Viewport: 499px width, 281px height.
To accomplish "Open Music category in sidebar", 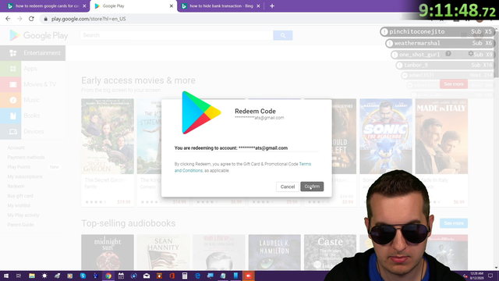I will pos(33,100).
